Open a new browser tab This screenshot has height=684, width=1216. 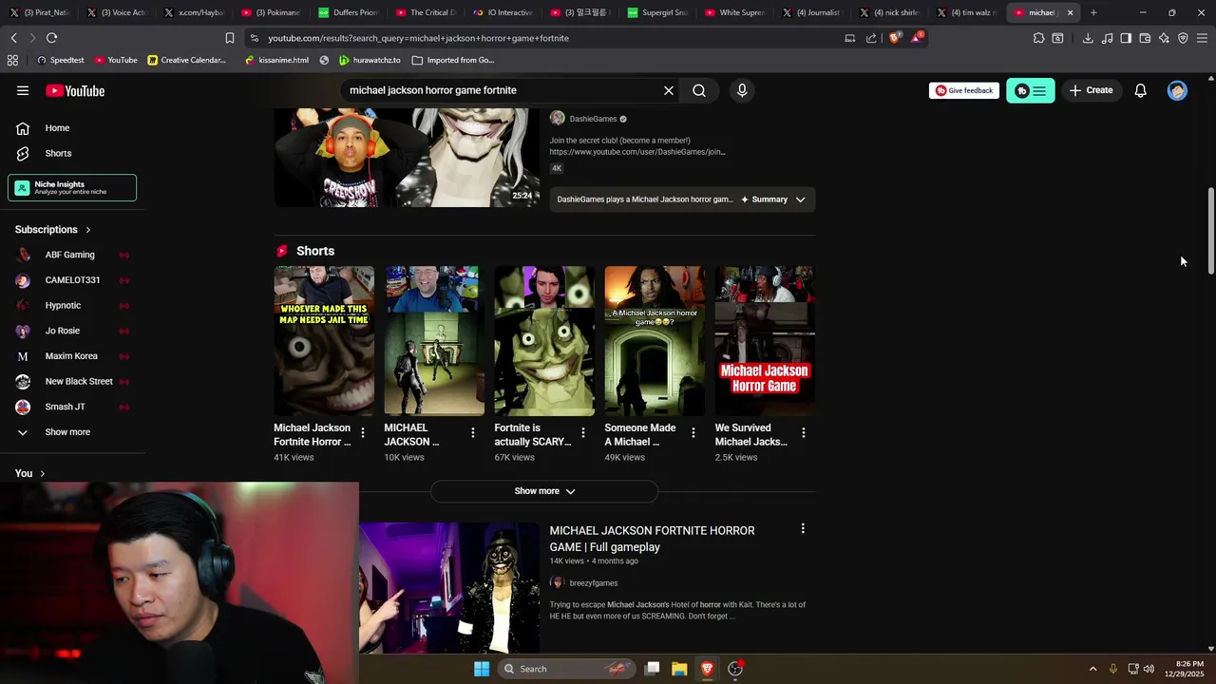[x=1093, y=12]
